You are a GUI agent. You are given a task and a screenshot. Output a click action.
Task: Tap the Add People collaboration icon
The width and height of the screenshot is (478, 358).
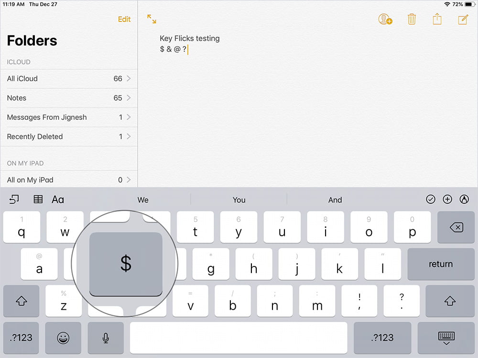pos(385,19)
